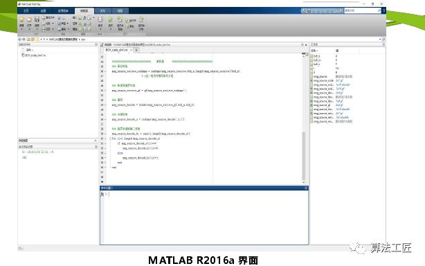Click the Save (保存) disk icon

(x=37, y=19)
